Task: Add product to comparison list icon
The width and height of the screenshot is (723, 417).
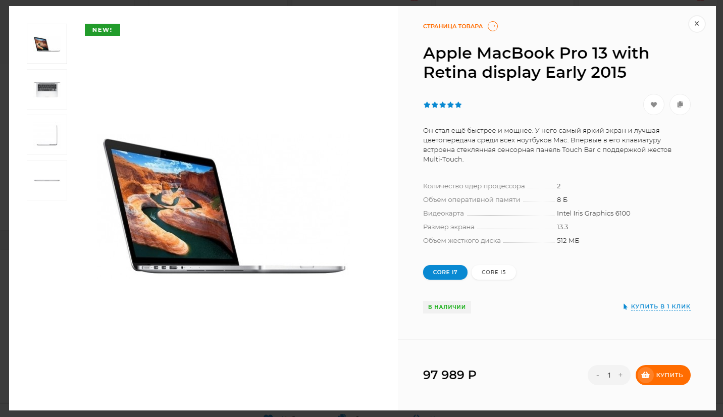Action: [680, 105]
